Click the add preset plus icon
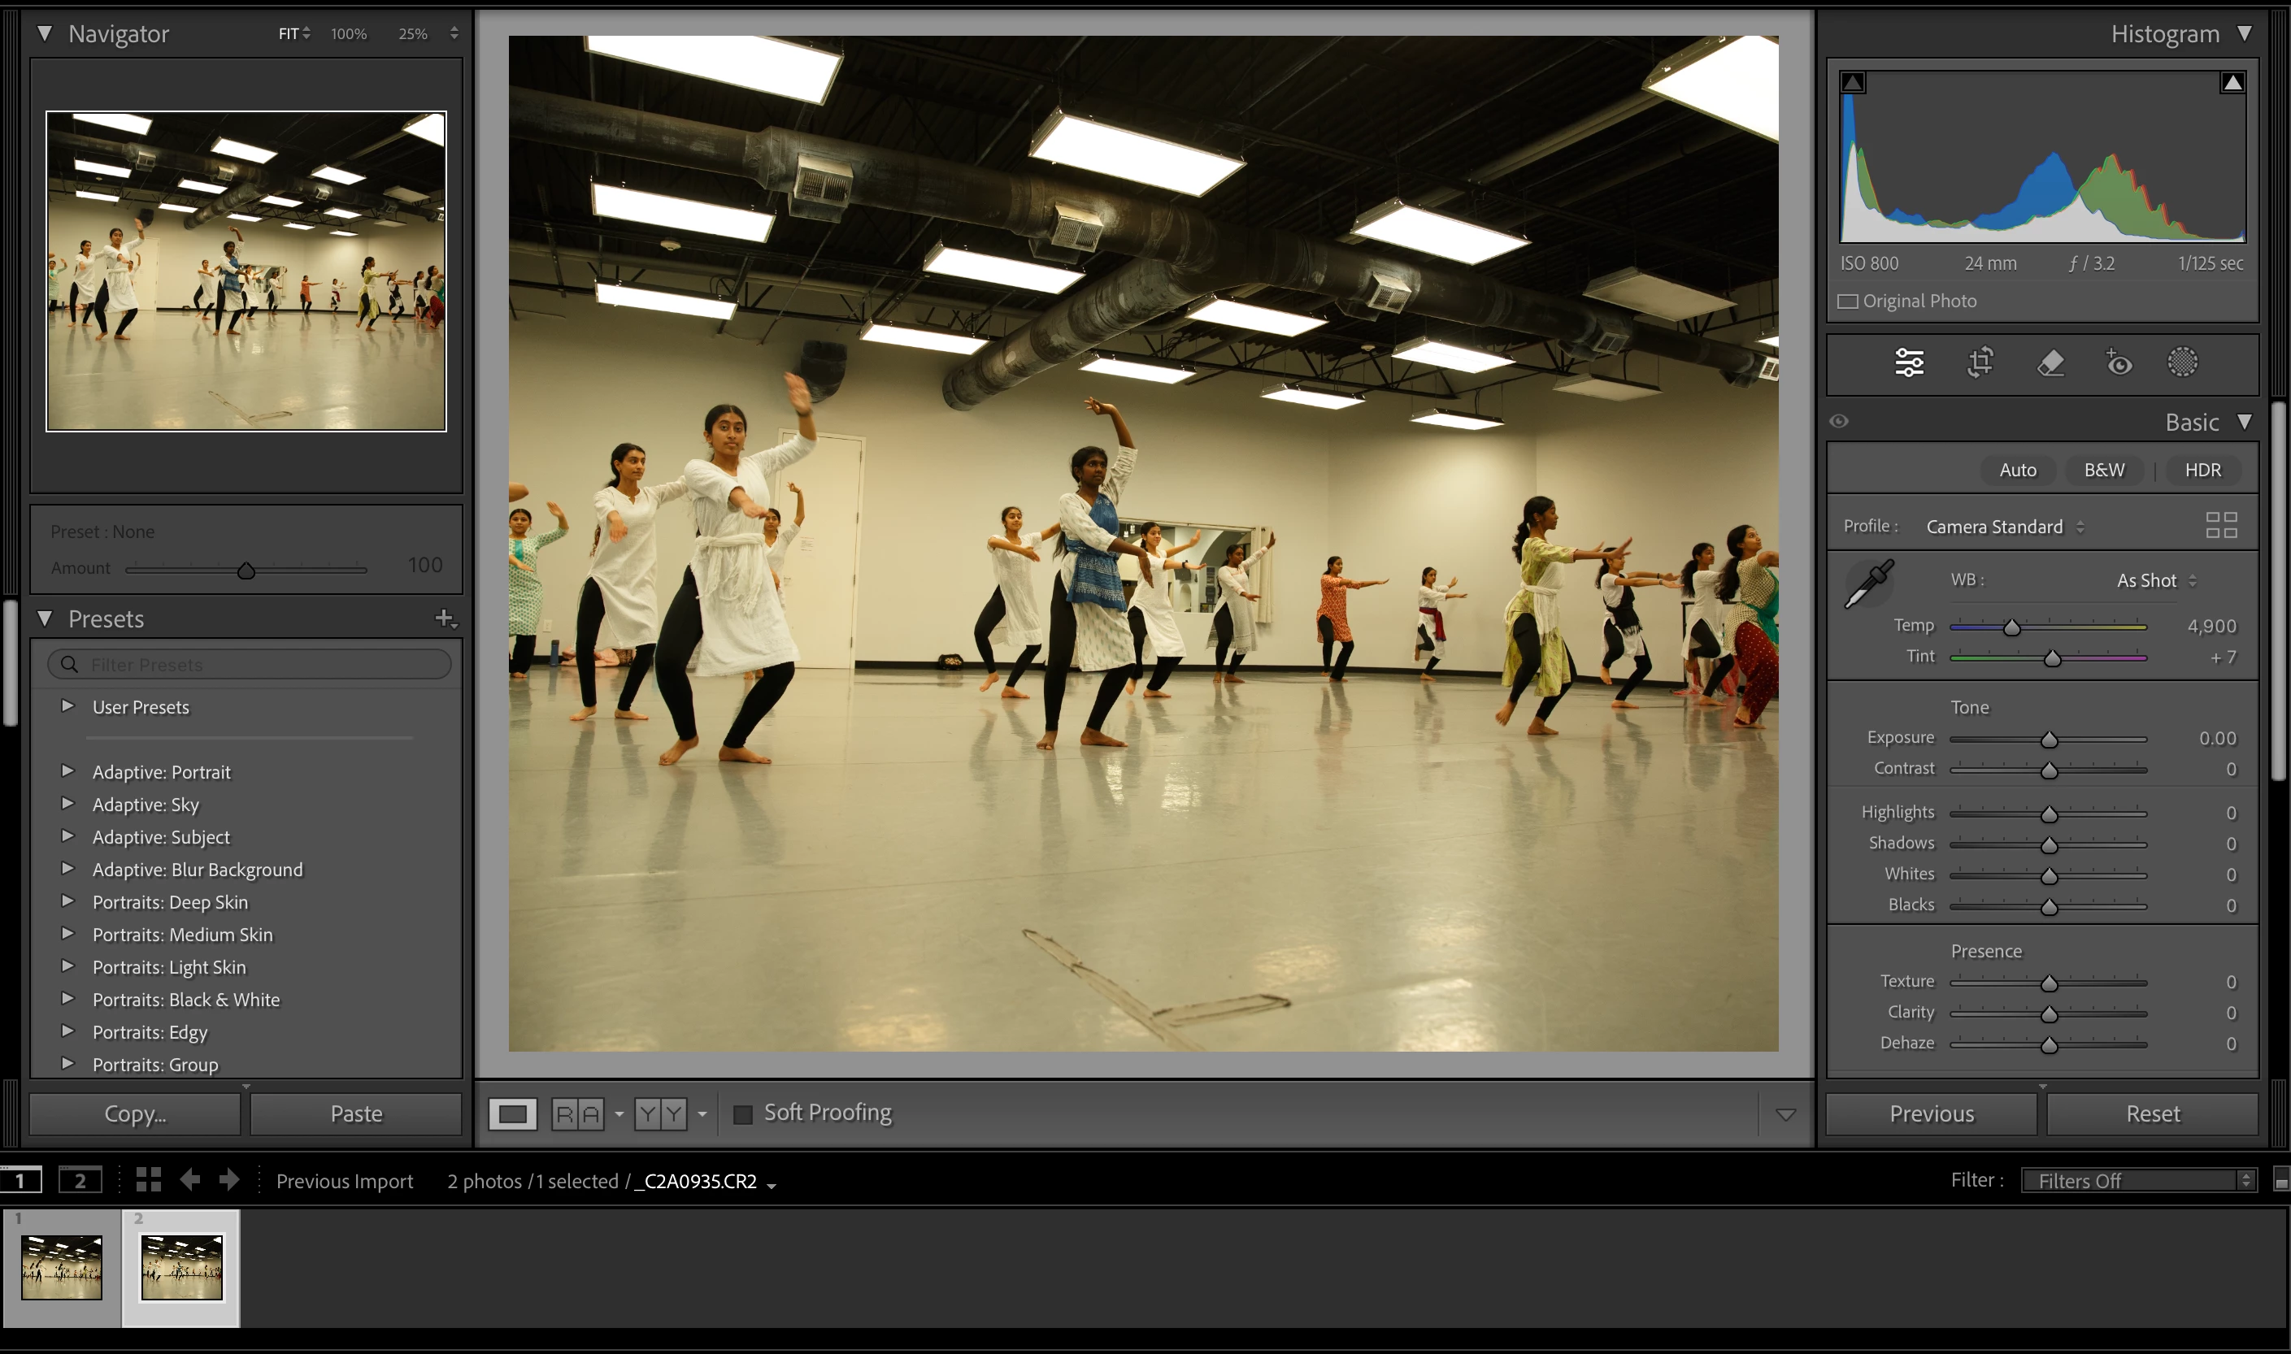The height and width of the screenshot is (1354, 2291). [445, 618]
